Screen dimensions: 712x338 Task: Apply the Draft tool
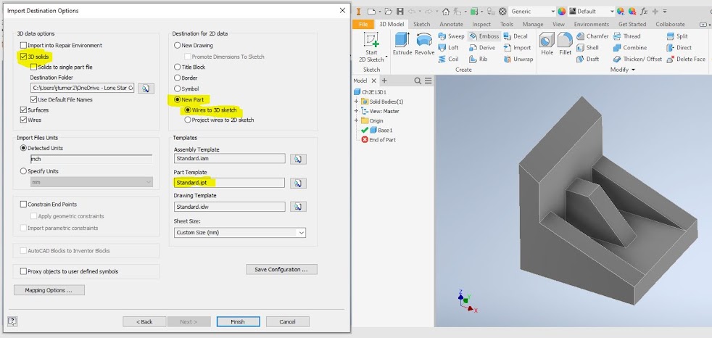coord(587,59)
